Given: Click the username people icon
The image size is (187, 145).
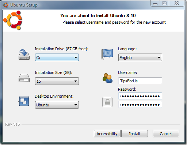Looking at the screenshot, I should (107, 78).
